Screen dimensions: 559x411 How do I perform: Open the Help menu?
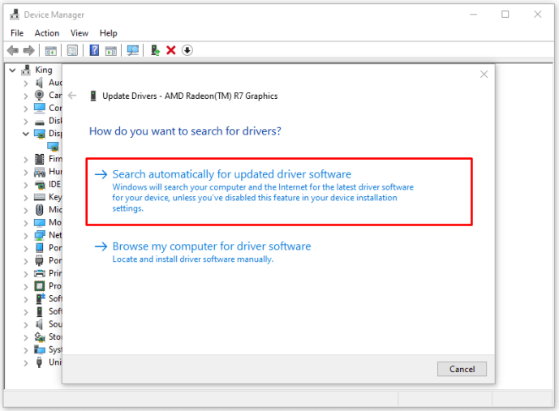click(109, 33)
